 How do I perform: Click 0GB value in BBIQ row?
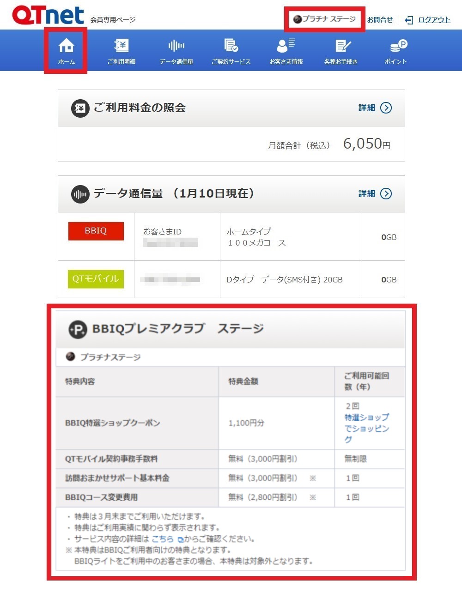pyautogui.click(x=389, y=237)
